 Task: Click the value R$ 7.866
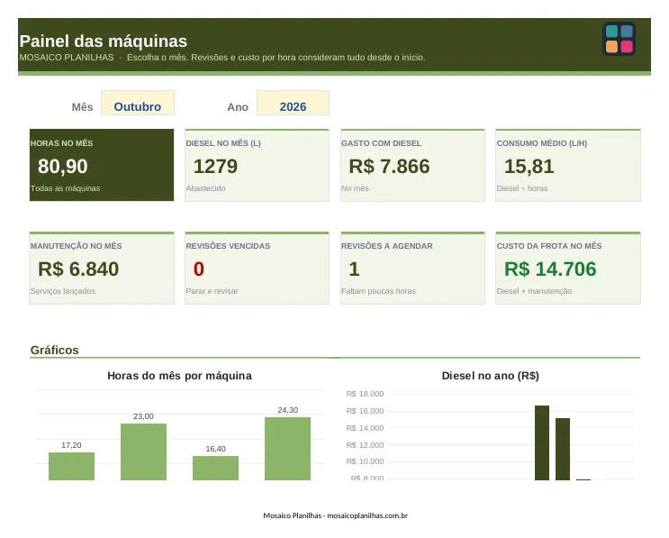click(389, 166)
